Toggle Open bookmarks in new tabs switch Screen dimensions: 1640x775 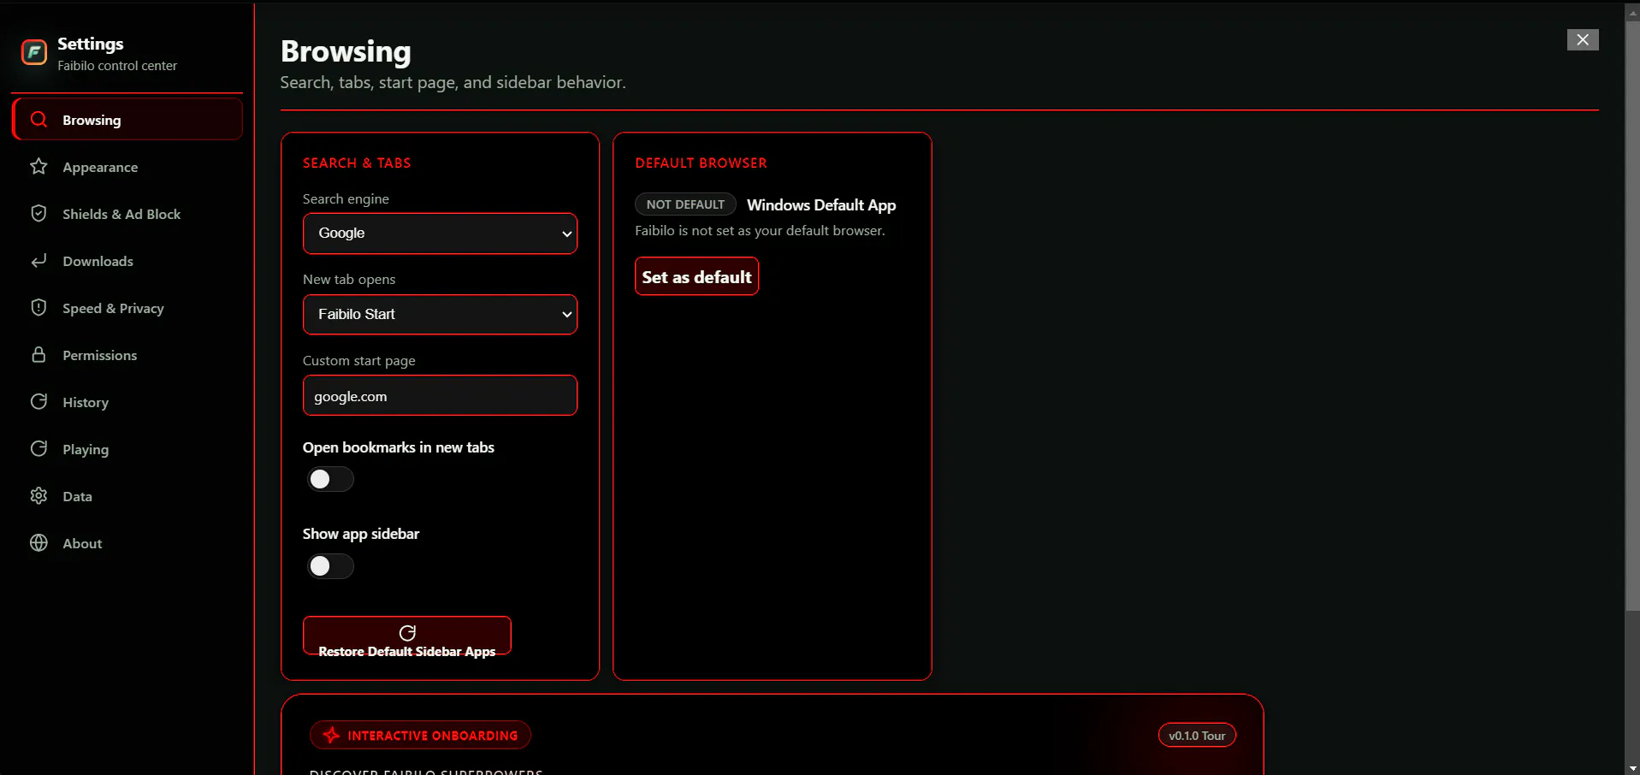330,479
